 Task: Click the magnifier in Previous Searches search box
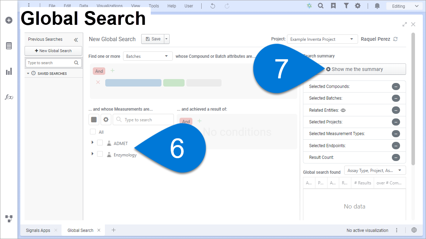tap(76, 63)
